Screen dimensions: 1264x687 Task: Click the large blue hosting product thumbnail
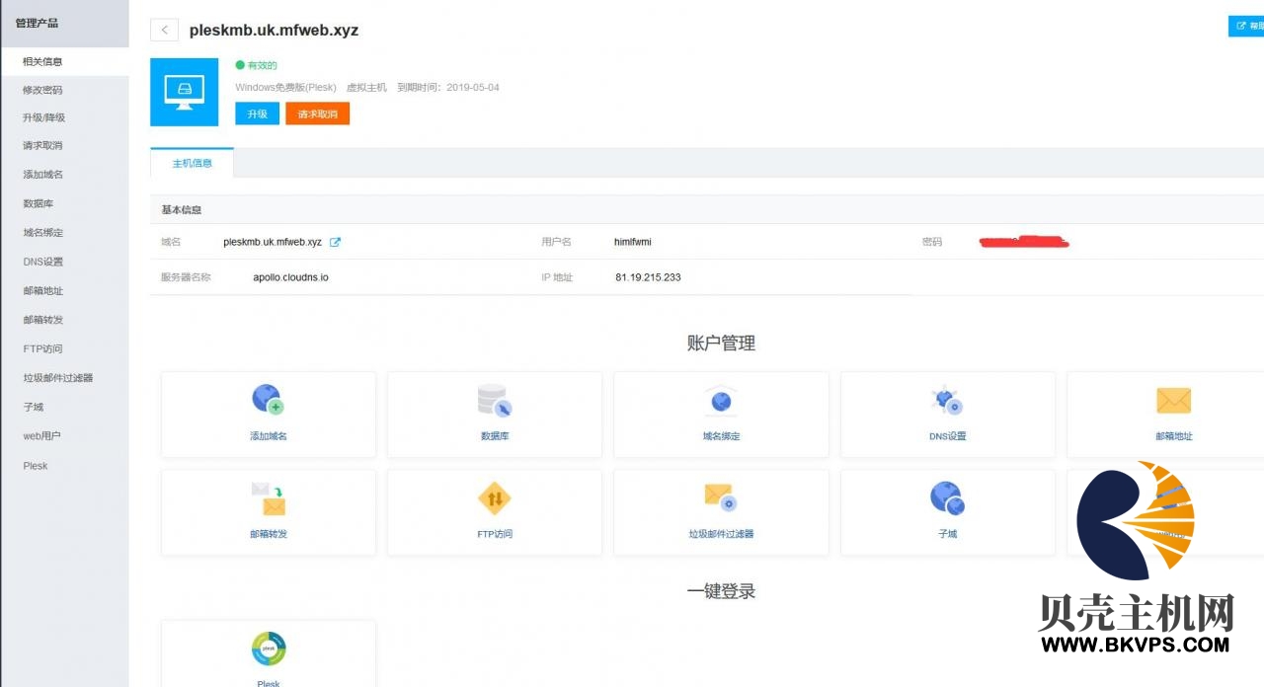coord(184,92)
